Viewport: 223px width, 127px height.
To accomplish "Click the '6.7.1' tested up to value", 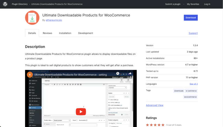I will pyautogui.click(x=196, y=71).
